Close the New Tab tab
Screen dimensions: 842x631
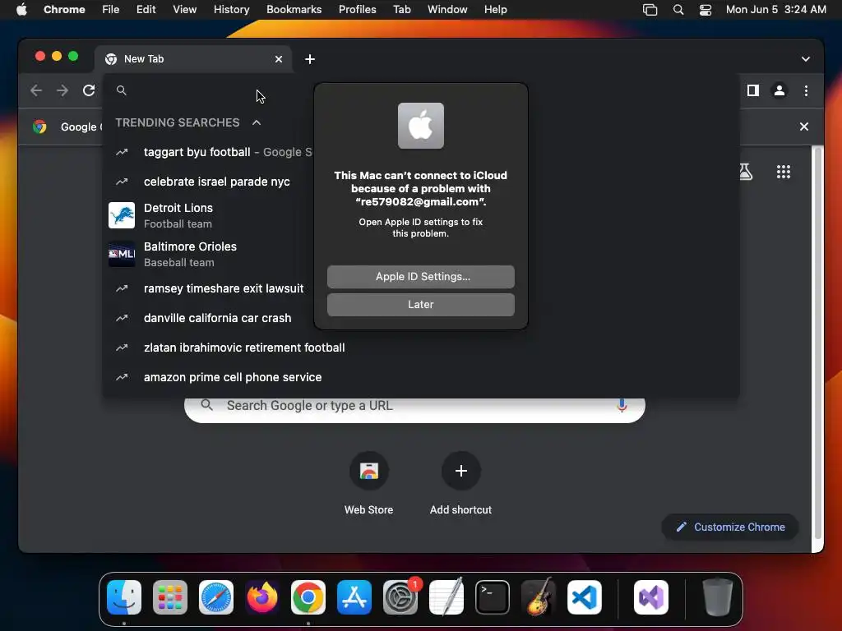click(278, 59)
